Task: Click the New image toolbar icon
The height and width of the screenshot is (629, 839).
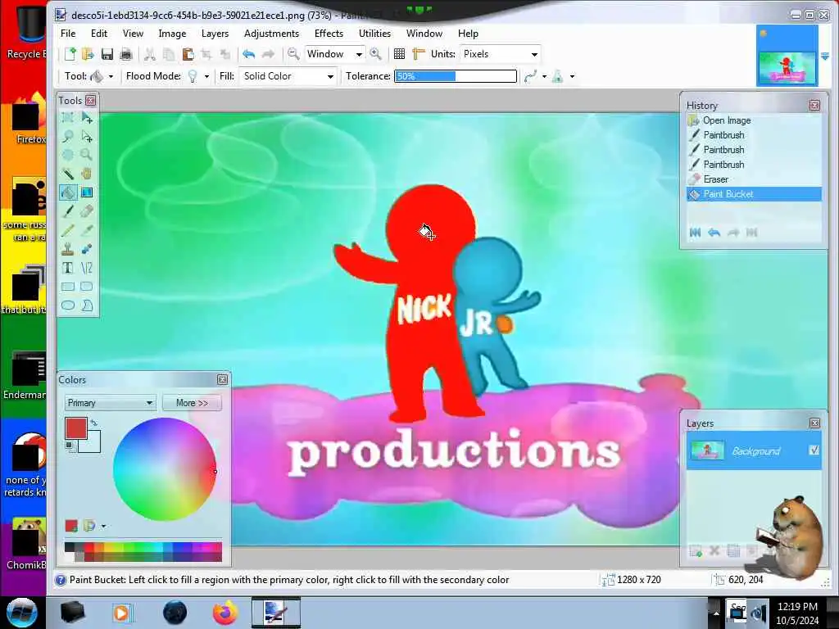Action: (x=70, y=54)
